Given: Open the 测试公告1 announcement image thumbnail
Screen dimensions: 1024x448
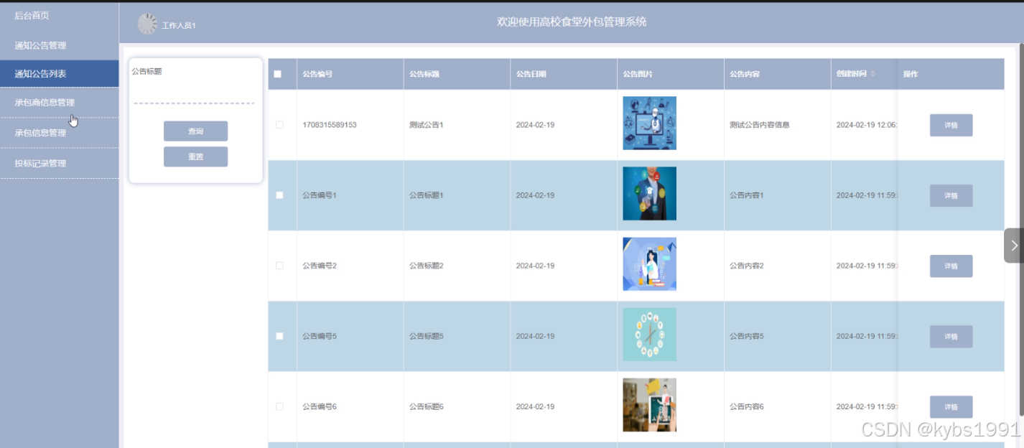Looking at the screenshot, I should 649,123.
